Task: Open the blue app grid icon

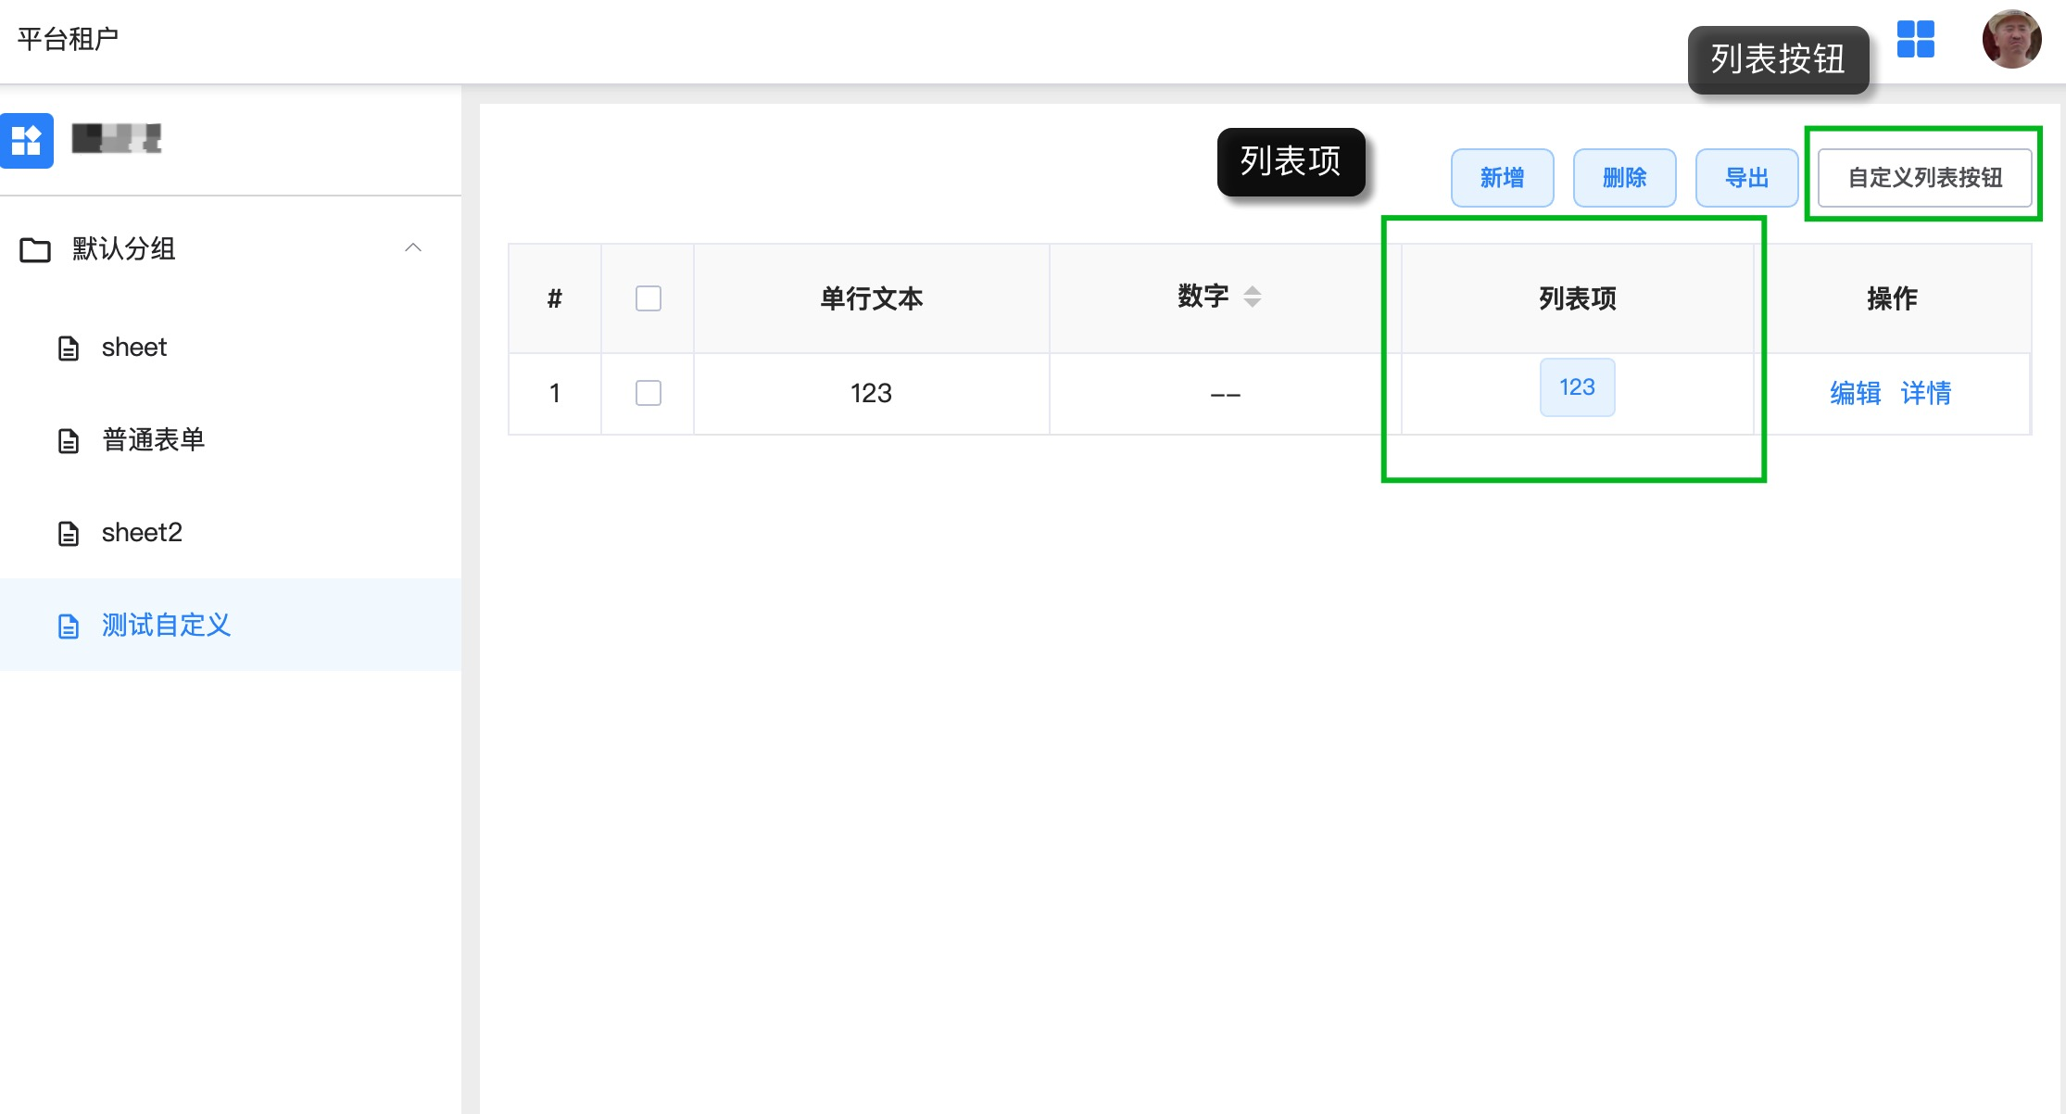Action: pos(1915,39)
